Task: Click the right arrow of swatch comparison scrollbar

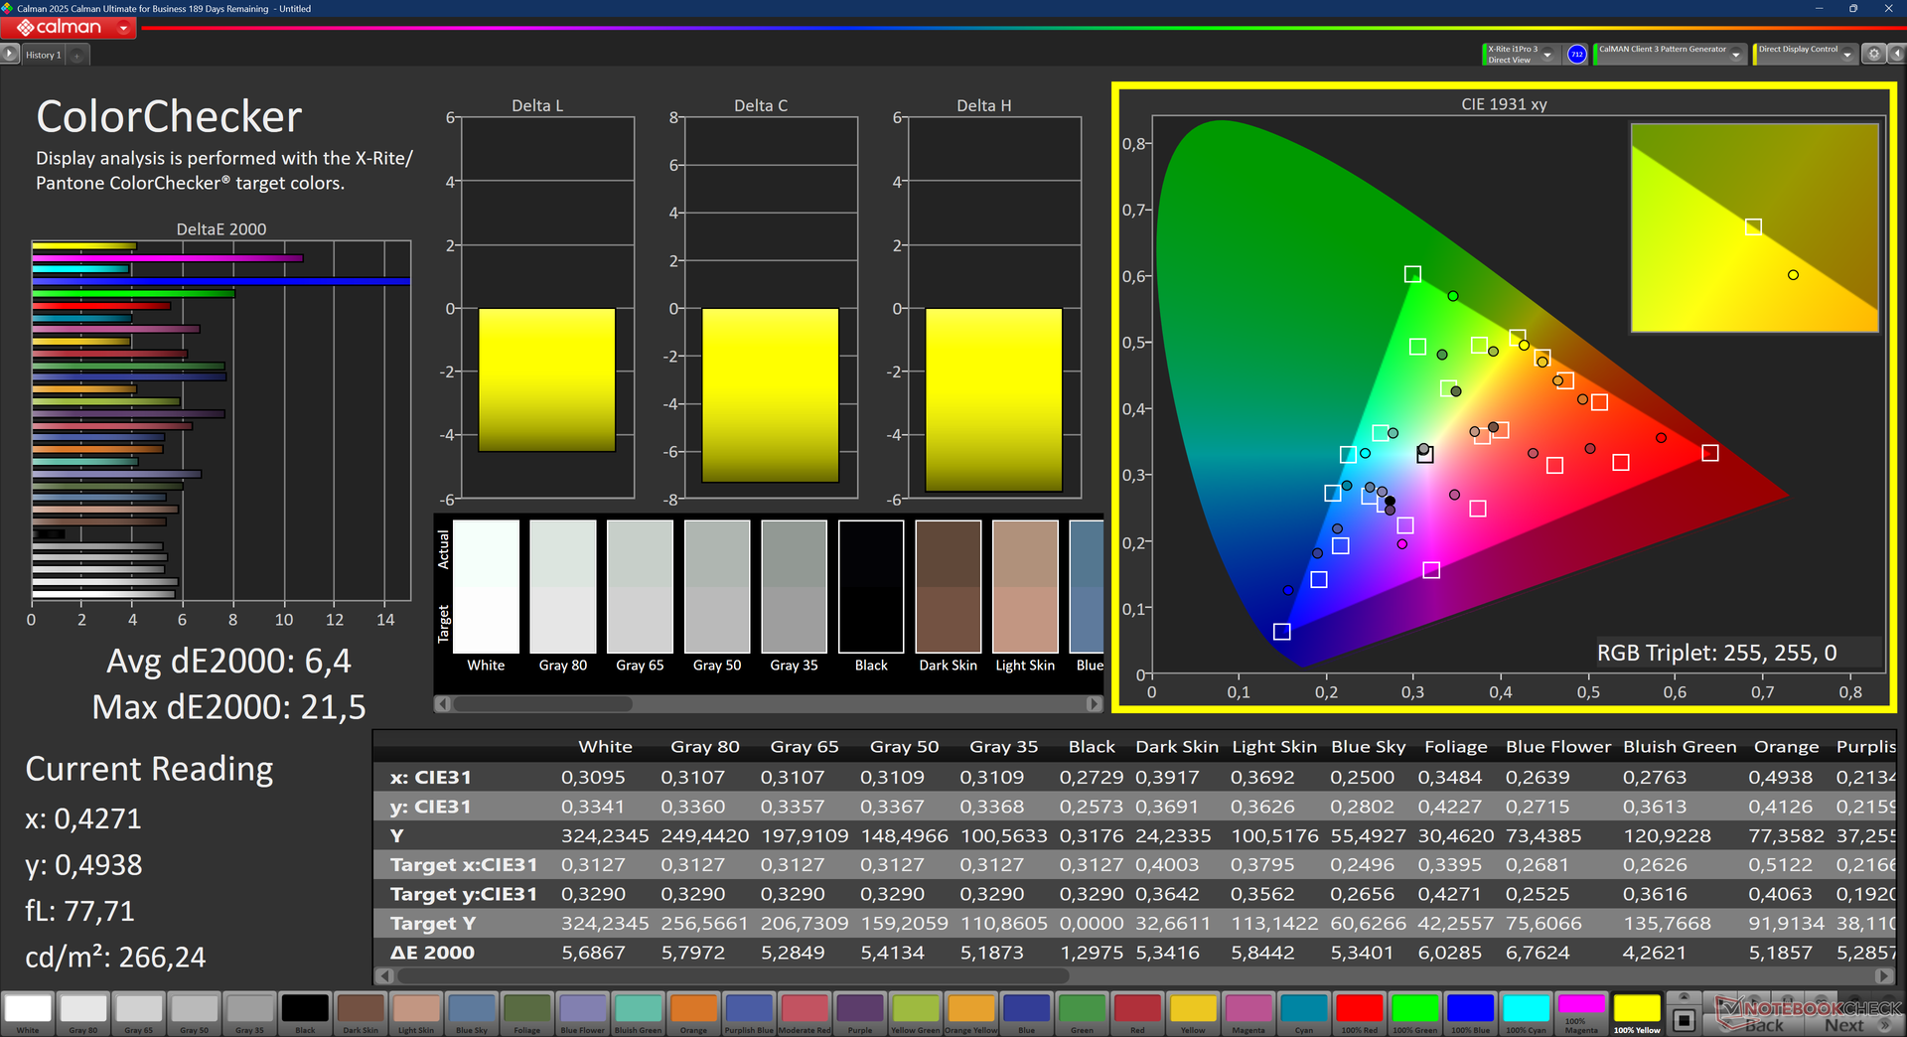Action: (1094, 703)
